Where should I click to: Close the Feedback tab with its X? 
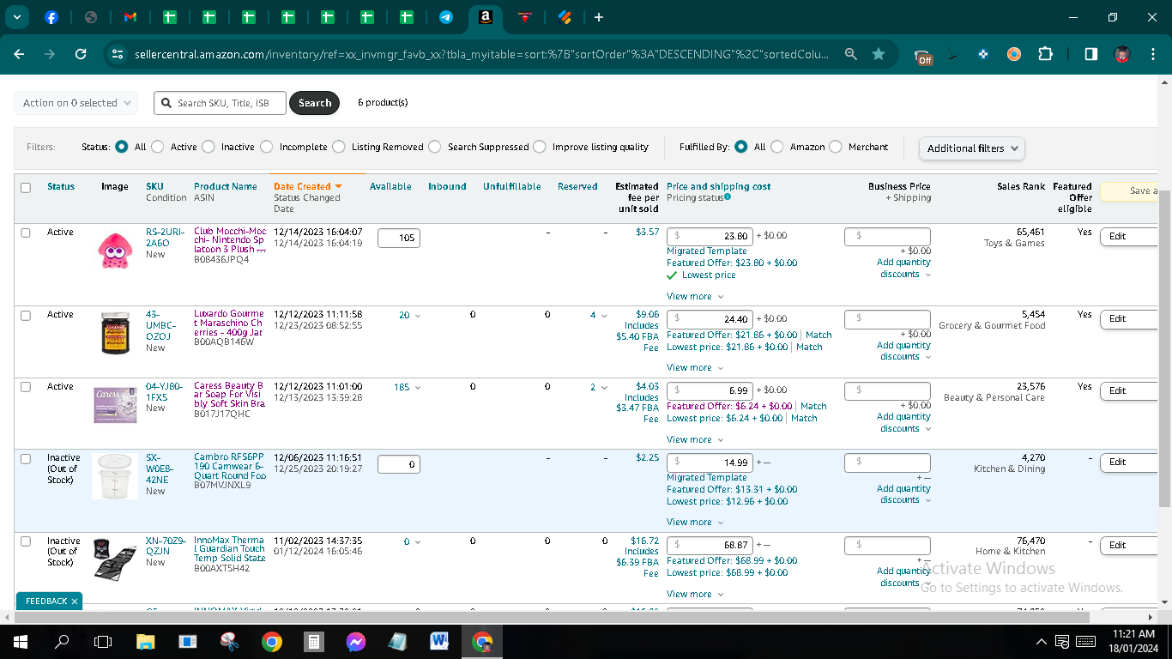point(75,602)
